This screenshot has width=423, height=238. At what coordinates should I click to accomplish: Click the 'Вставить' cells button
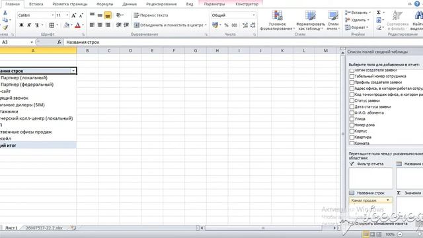(x=358, y=13)
